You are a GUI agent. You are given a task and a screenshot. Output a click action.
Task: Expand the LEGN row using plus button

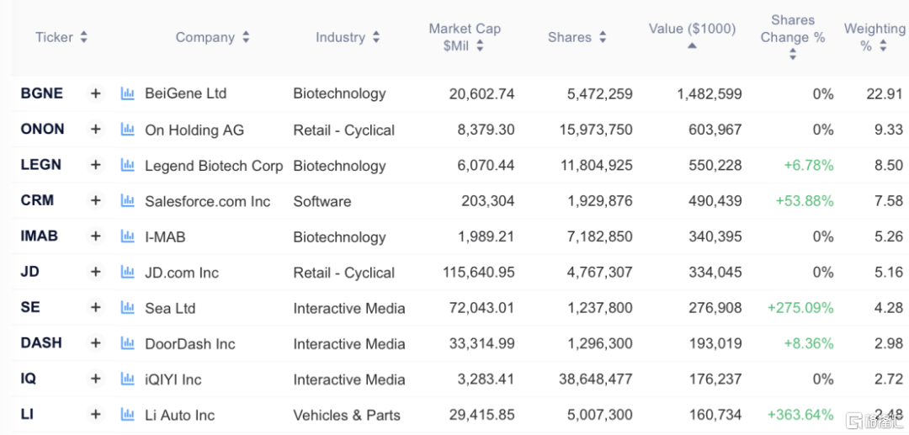point(96,165)
